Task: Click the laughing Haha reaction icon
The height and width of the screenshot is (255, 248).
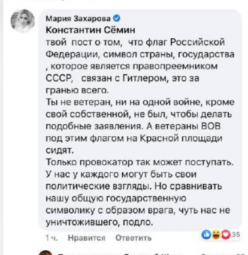Action: (x=216, y=235)
